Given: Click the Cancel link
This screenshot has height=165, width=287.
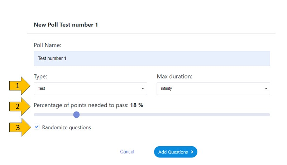Looking at the screenshot, I should (127, 152).
